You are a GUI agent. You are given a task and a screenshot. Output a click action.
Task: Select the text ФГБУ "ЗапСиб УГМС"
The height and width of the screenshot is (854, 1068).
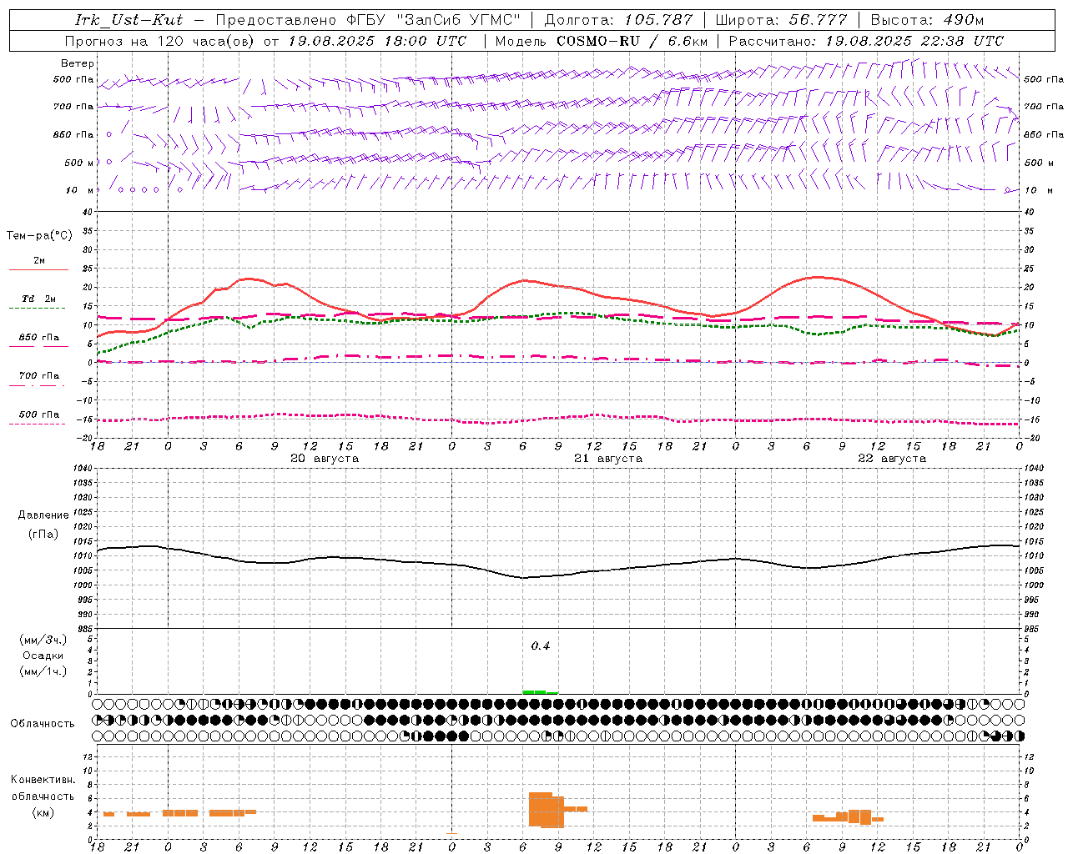(434, 20)
